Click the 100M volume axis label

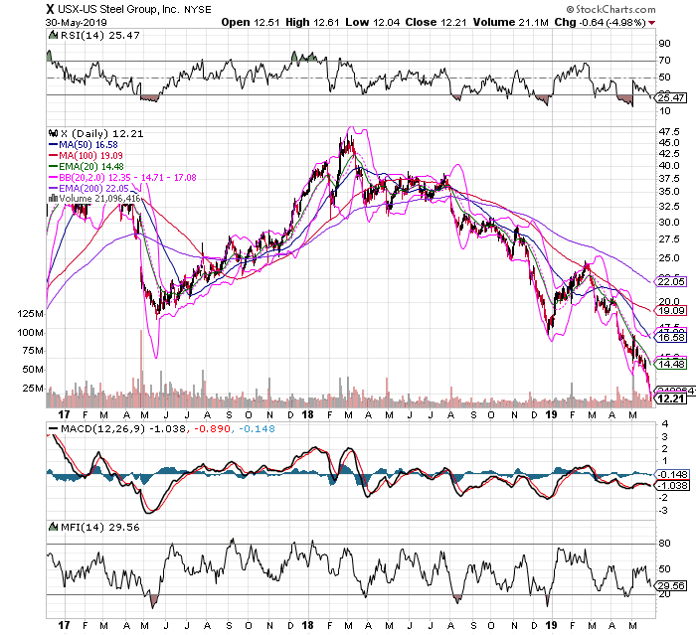point(30,332)
